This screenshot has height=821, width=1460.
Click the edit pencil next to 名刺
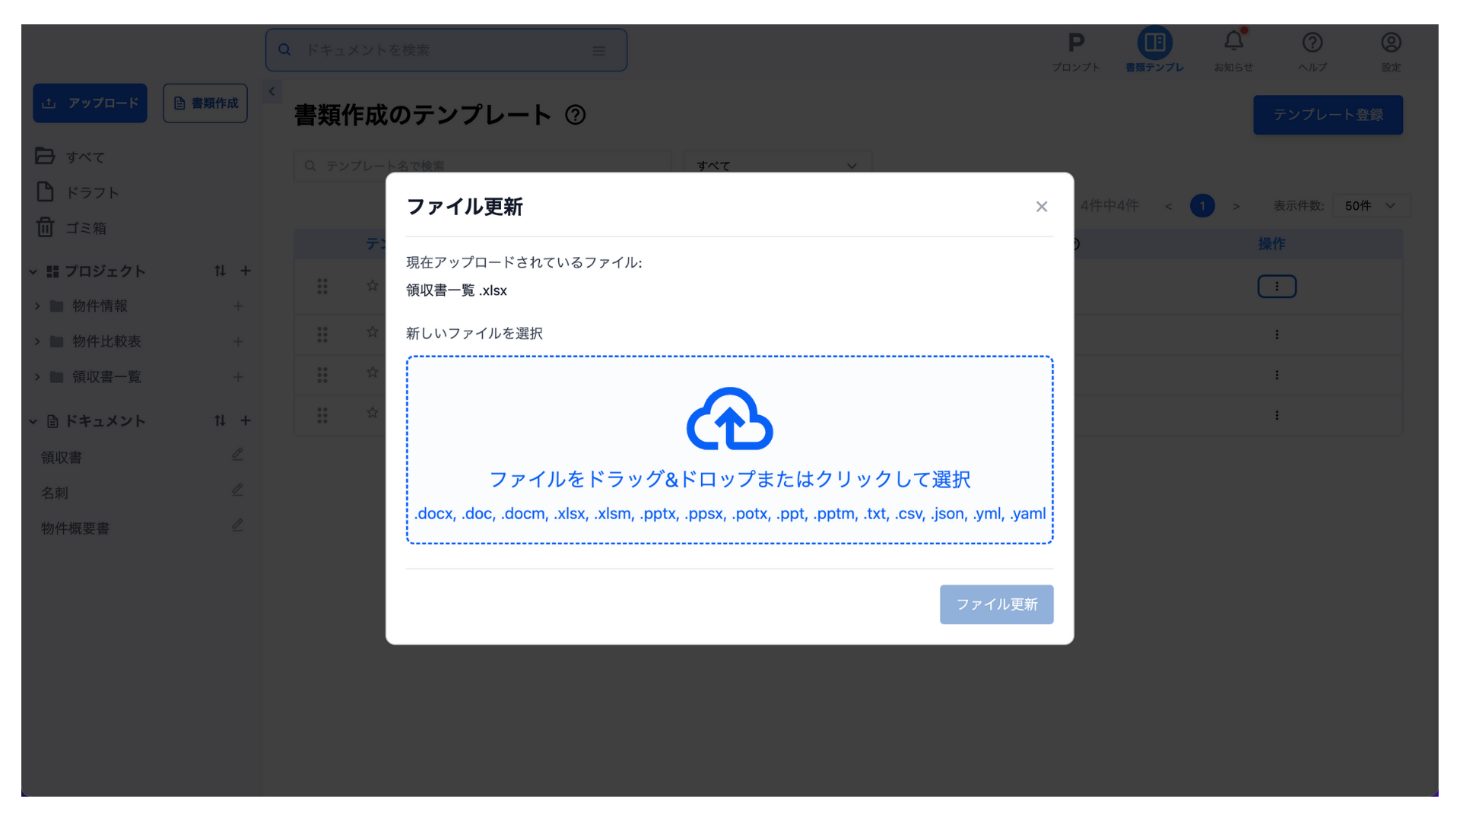[237, 490]
